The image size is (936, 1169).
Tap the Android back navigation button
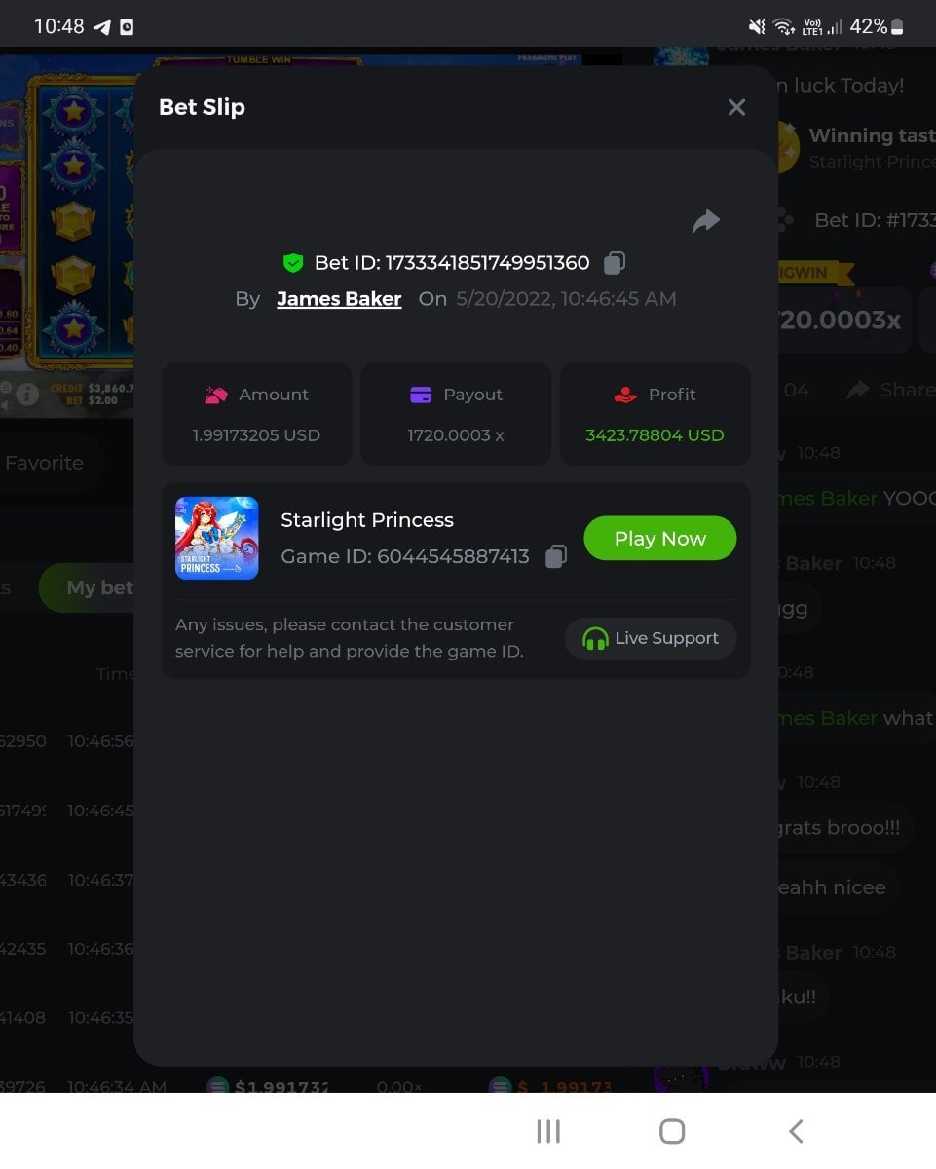(x=796, y=1131)
